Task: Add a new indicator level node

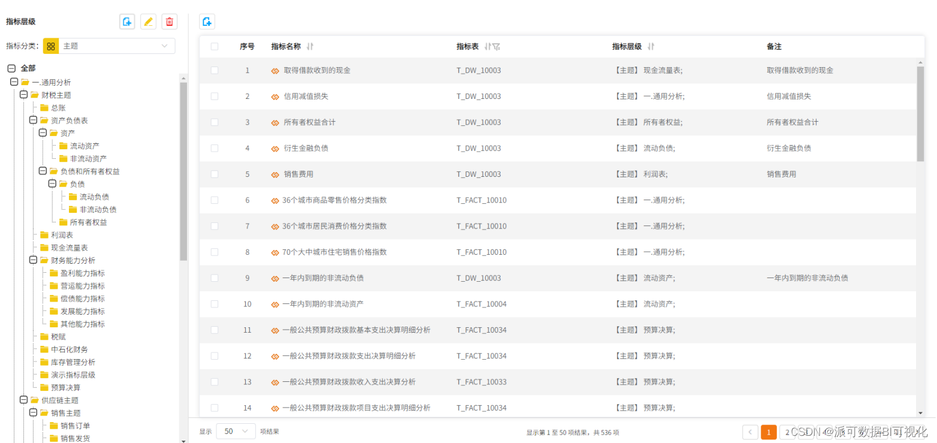Action: [x=127, y=22]
